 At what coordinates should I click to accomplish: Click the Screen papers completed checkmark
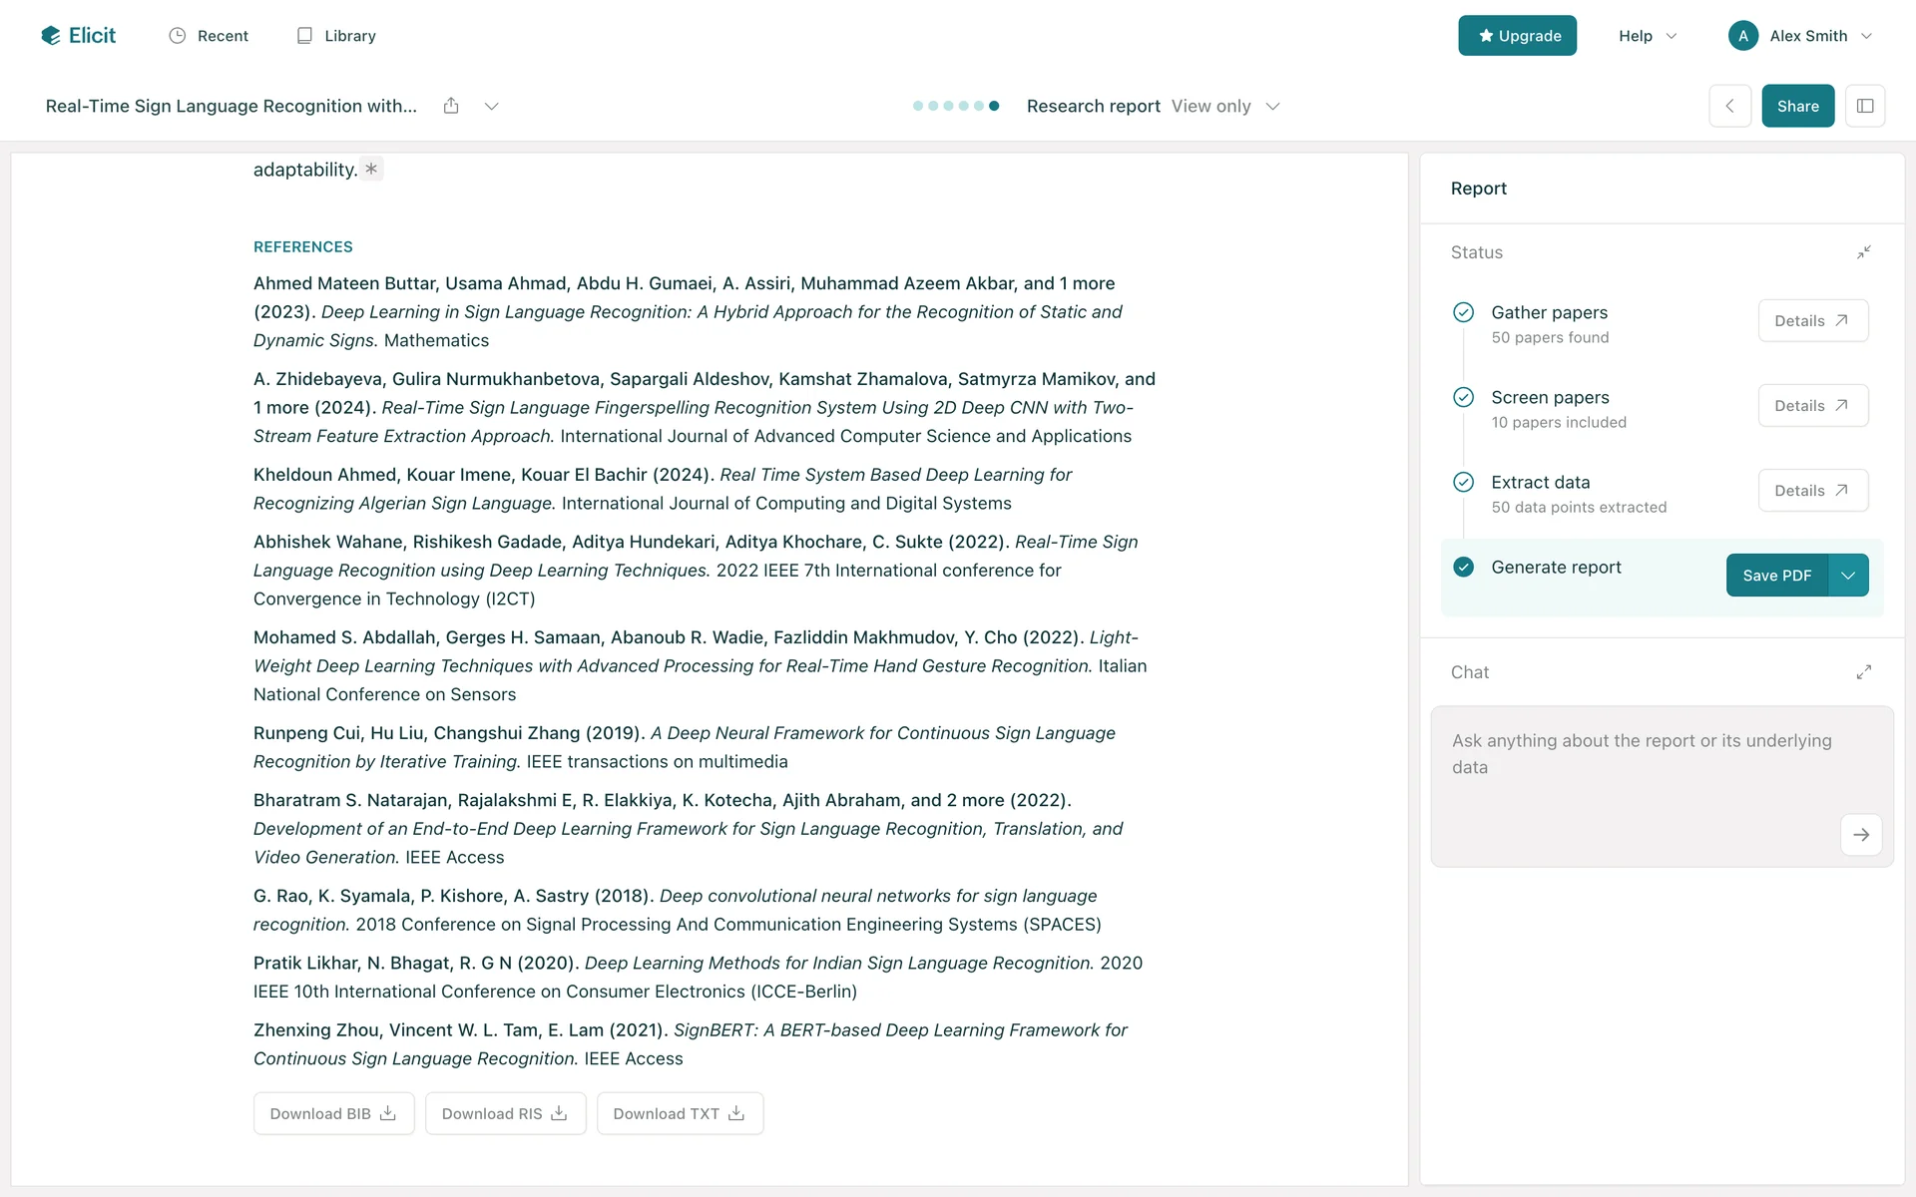pyautogui.click(x=1463, y=397)
